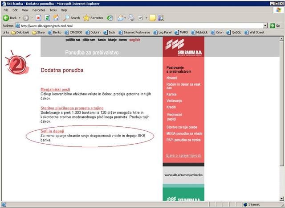This screenshot has height=208, width=285.
Task: Select PAPI ponudba za otroke
Action: 183,140
